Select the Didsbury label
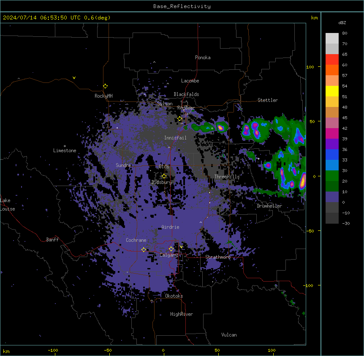 point(162,182)
